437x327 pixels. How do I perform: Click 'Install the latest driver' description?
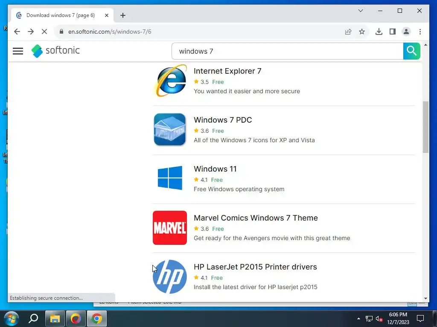(x=255, y=287)
